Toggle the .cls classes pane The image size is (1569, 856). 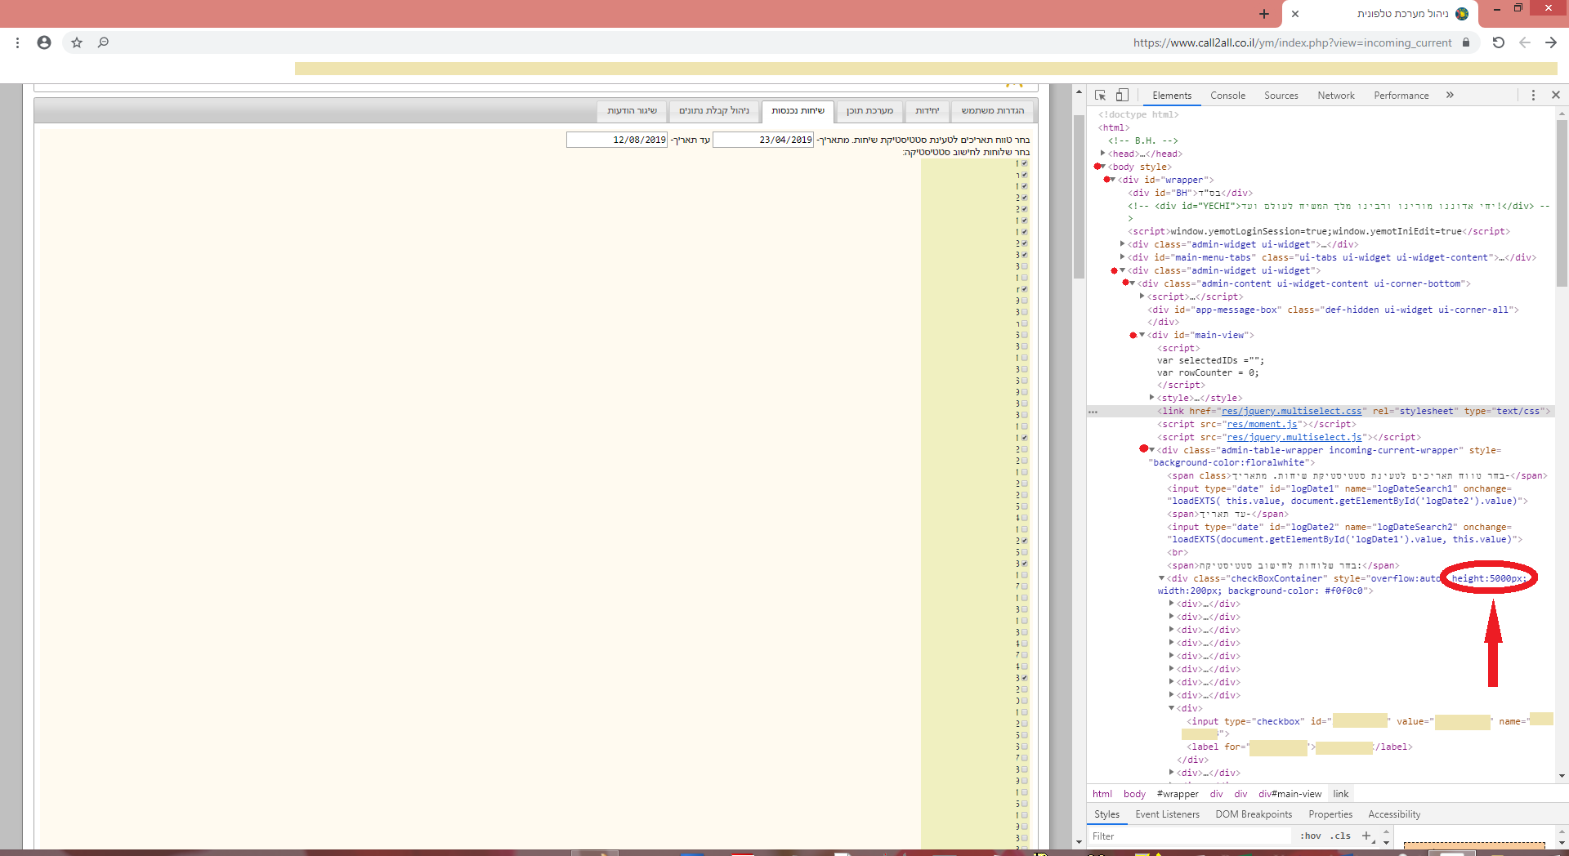point(1340,836)
